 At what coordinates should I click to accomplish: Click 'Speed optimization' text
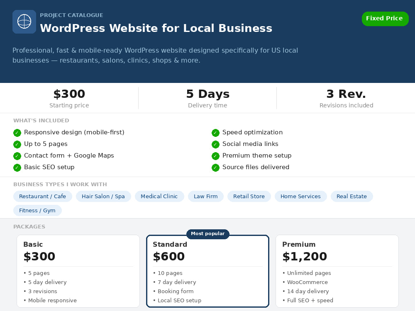[252, 133]
